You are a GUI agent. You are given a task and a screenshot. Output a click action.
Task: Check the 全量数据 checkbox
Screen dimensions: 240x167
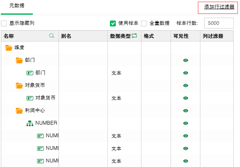coord(144,23)
